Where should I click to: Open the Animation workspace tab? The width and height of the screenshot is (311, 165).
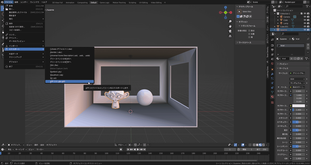70,3
